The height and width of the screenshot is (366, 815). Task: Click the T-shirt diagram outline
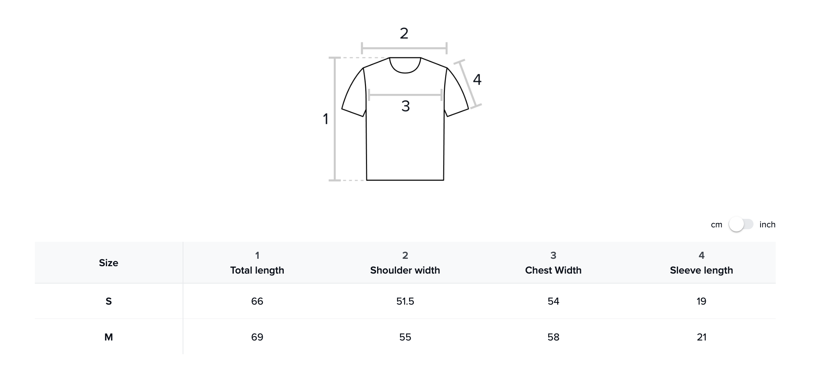point(405,119)
